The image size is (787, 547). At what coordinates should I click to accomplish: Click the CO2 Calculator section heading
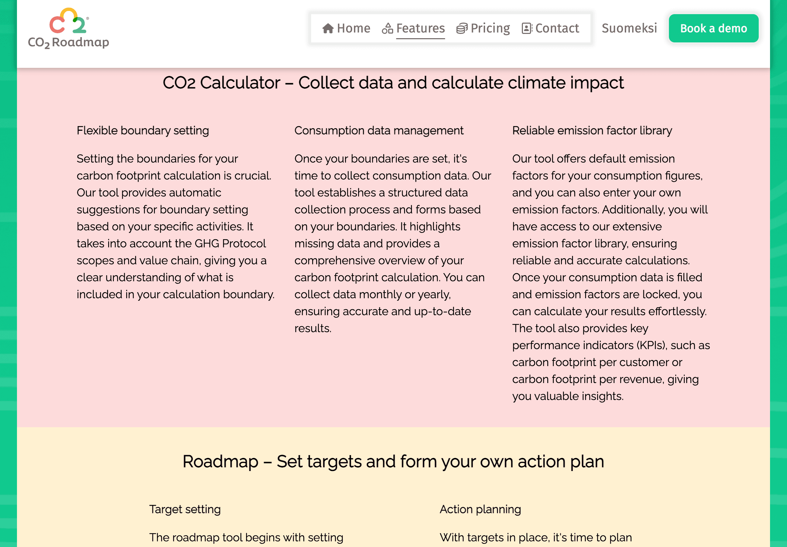point(393,82)
